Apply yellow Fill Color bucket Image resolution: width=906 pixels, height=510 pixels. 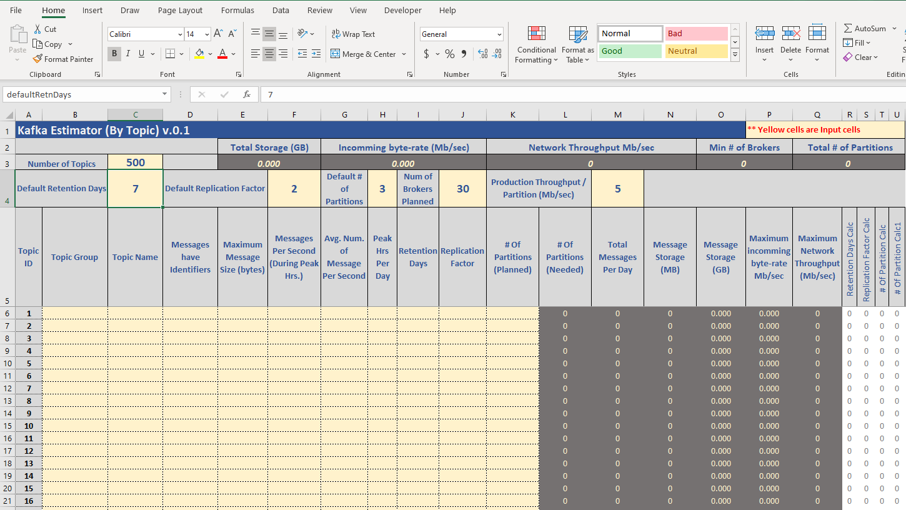[x=199, y=54]
